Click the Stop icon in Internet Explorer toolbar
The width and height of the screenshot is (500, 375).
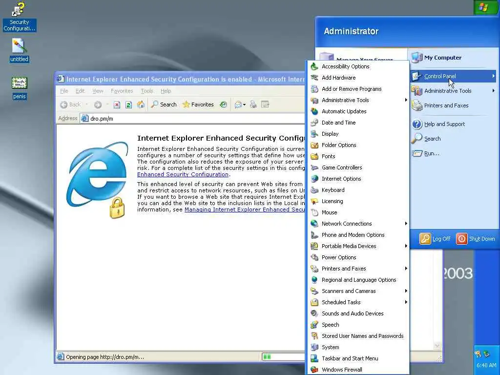coord(117,104)
